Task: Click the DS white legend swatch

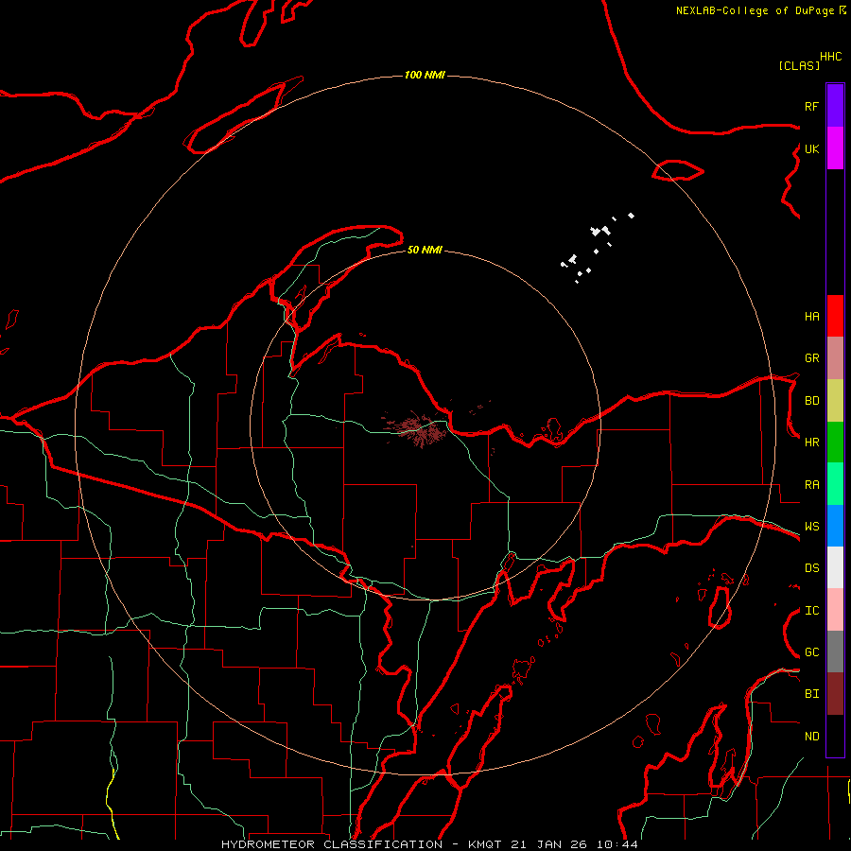Action: 835,567
